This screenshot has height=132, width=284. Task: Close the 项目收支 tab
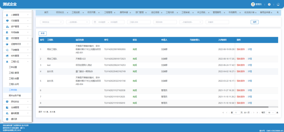[x=68, y=13]
